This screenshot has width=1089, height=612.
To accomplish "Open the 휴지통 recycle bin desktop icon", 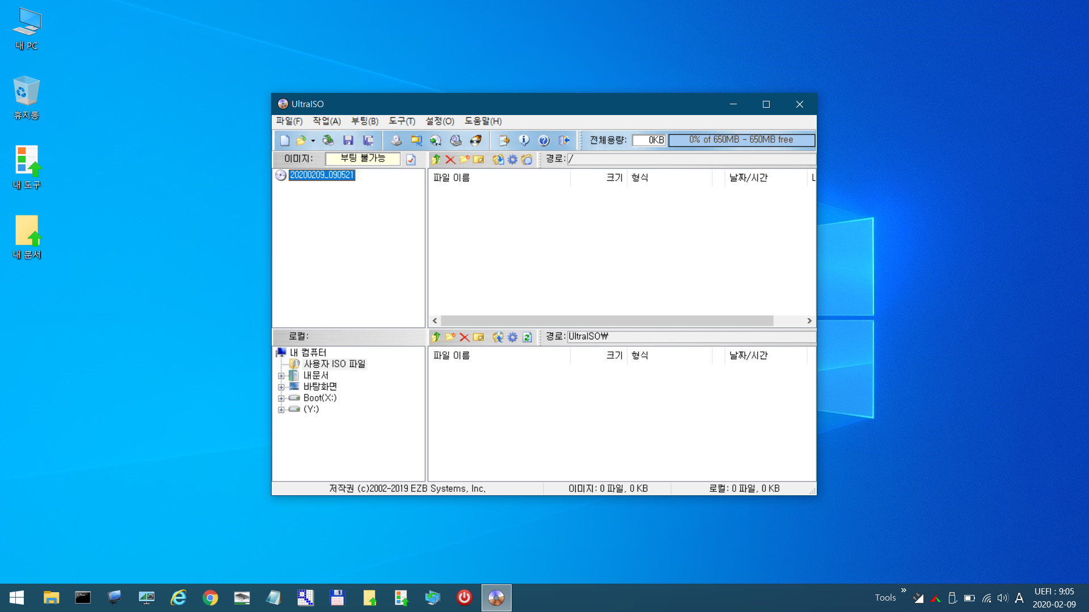I will tap(27, 97).
